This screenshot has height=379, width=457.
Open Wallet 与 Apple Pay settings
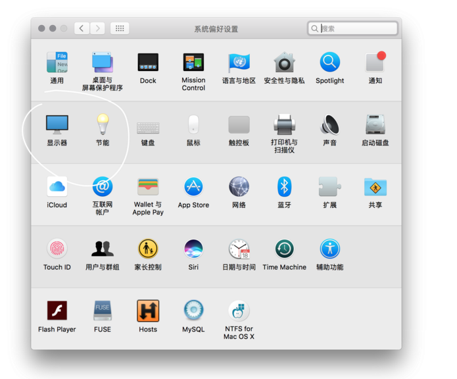tap(148, 187)
